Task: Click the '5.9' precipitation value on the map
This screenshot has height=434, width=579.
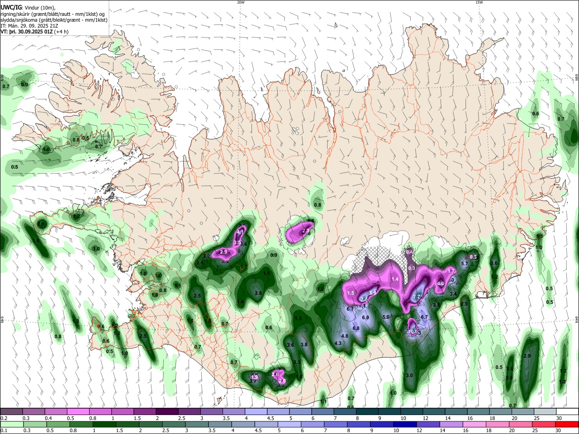Action: [x=373, y=293]
